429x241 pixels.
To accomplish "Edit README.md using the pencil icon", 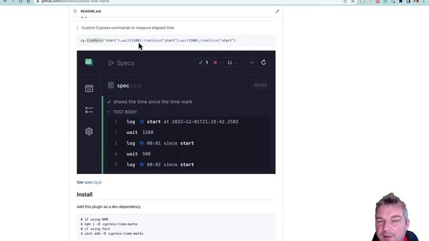I will [x=277, y=11].
